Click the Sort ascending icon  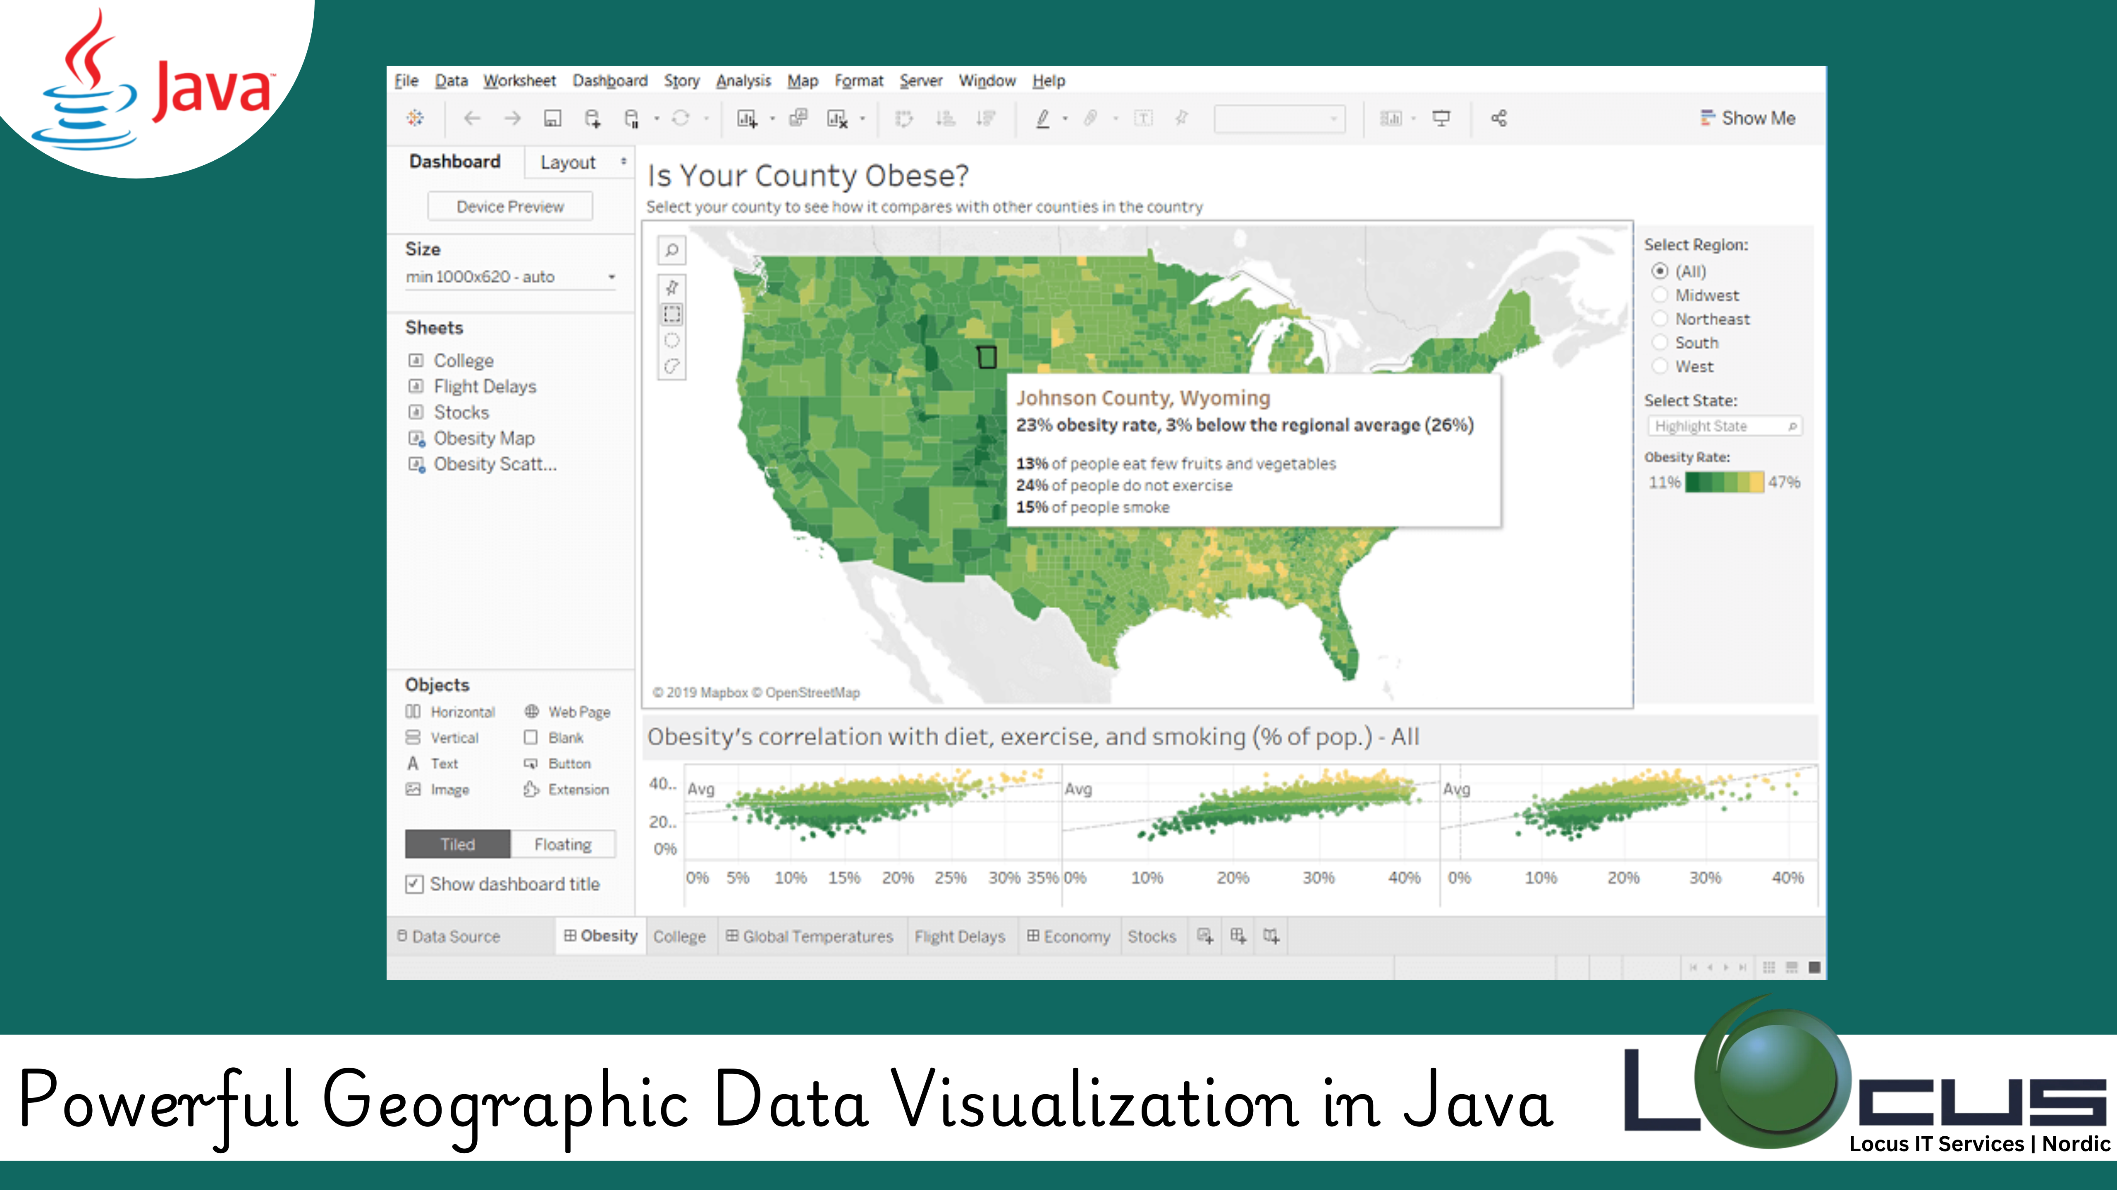(x=946, y=118)
